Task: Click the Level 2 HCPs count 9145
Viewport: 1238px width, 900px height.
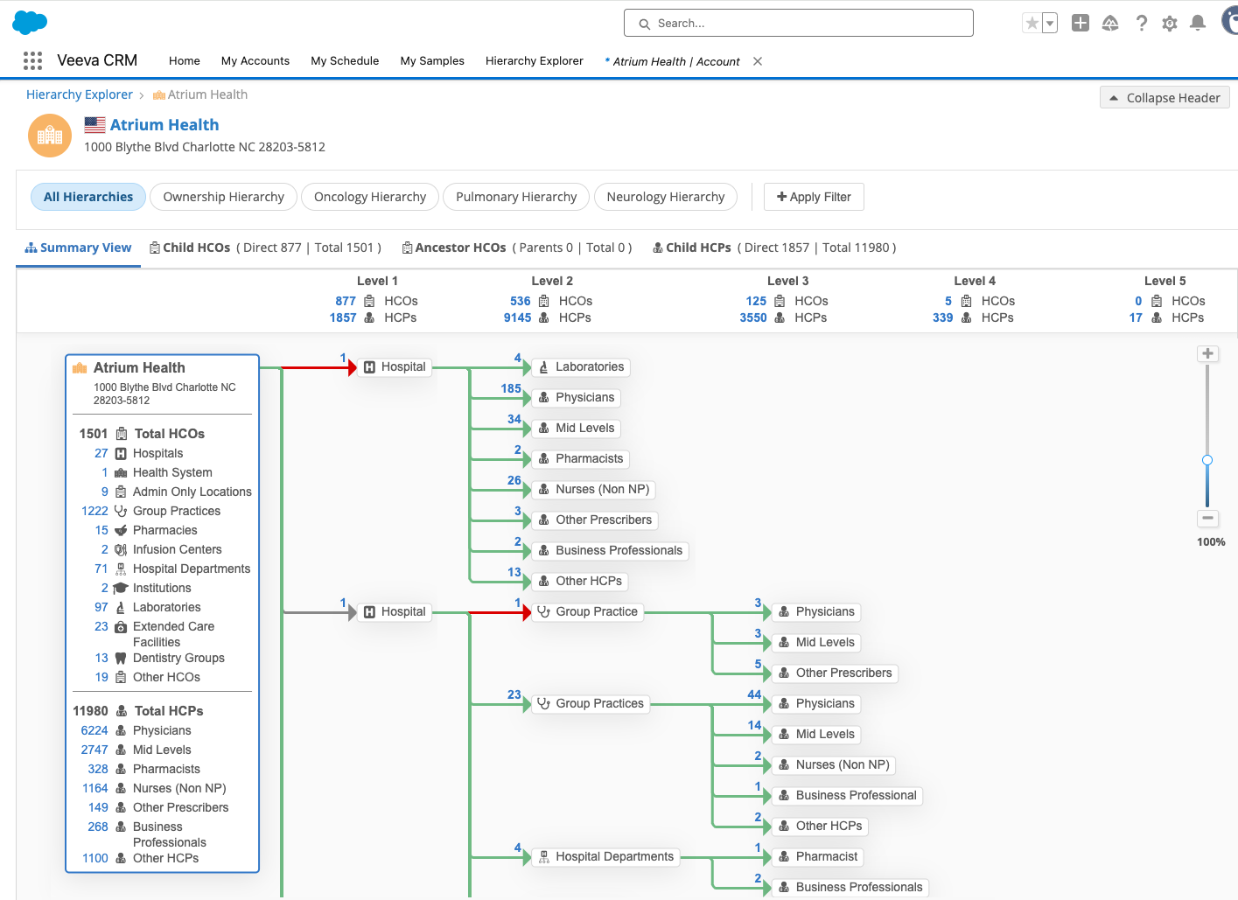Action: pos(517,317)
